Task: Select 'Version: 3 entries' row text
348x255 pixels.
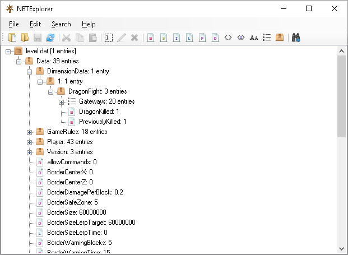Action: point(70,152)
